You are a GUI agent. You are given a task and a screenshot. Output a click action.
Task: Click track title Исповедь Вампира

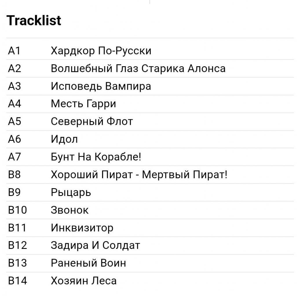click(x=101, y=86)
